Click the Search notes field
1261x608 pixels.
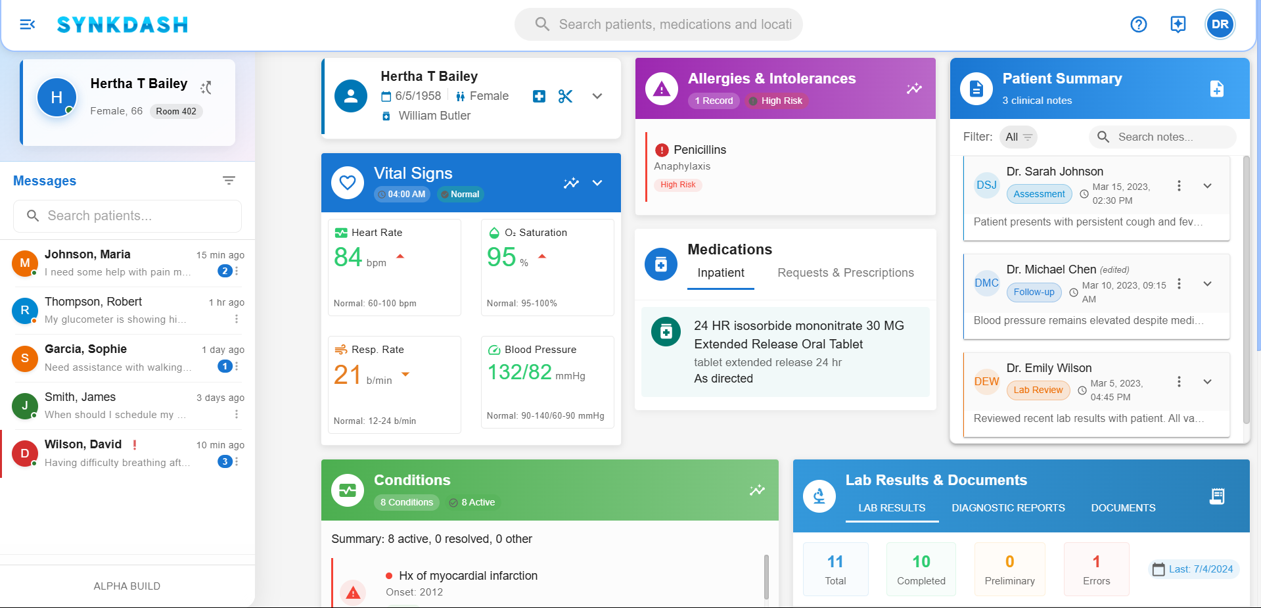[1162, 137]
